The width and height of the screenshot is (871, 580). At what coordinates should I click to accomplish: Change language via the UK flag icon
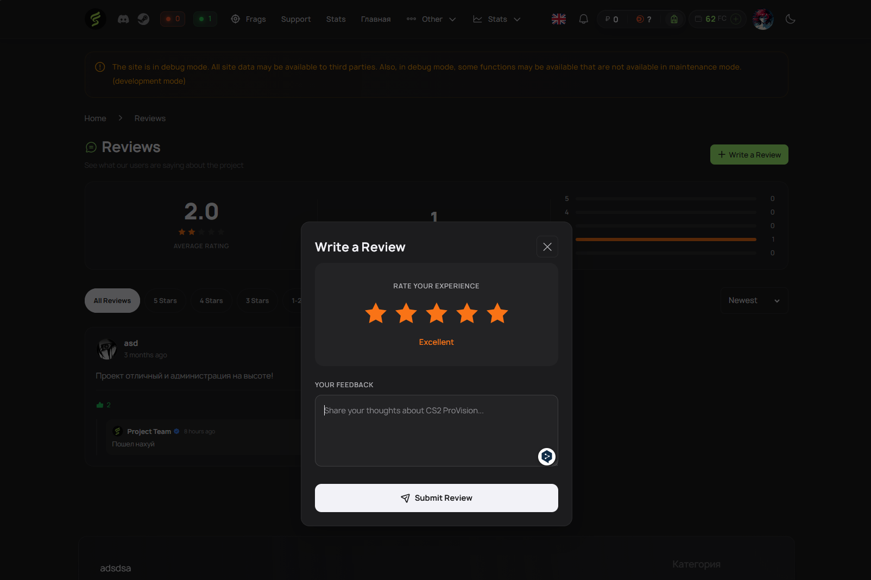pos(558,18)
